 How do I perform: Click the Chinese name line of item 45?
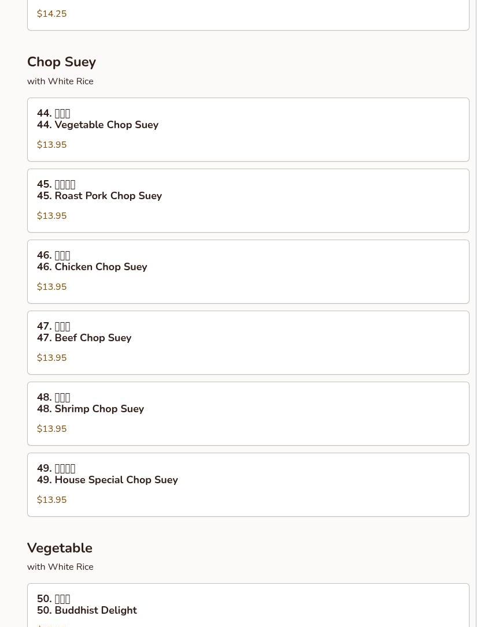pos(56,184)
